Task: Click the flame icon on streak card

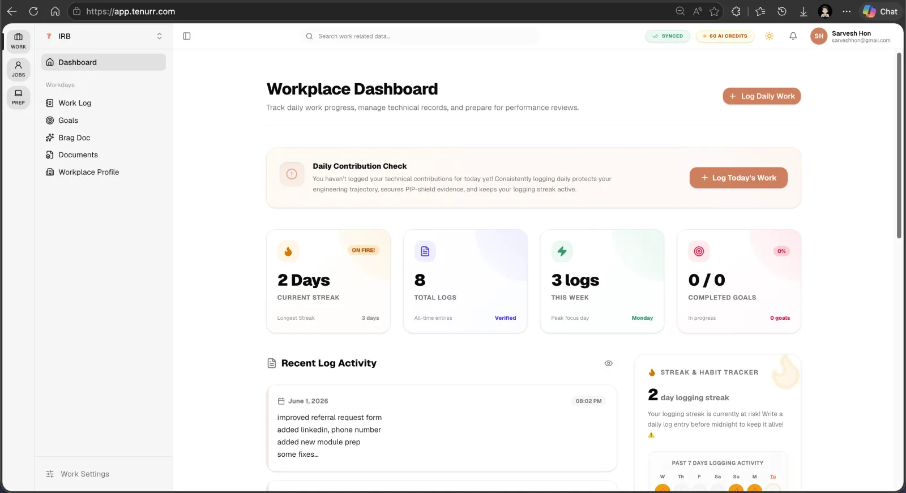Action: (288, 251)
